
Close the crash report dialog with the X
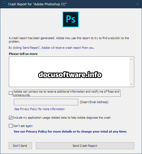tap(137, 4)
